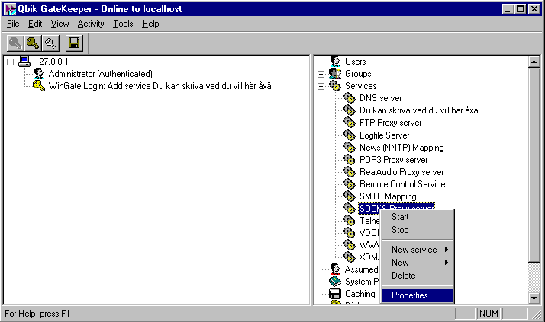545x322 pixels.
Task: Close the GateKeeper window
Action: click(534, 9)
